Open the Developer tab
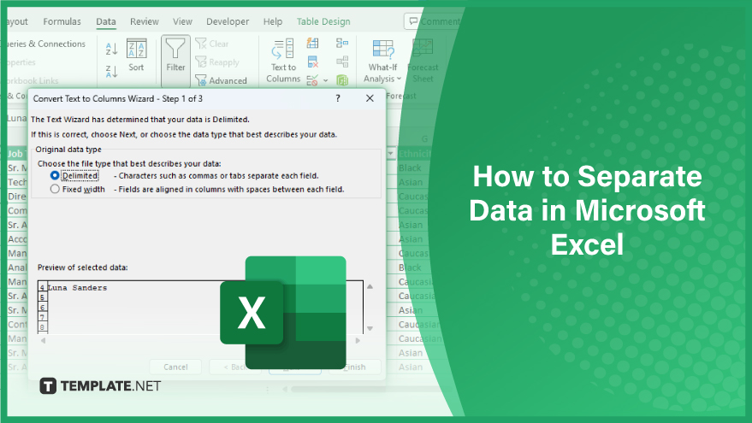 pos(228,21)
